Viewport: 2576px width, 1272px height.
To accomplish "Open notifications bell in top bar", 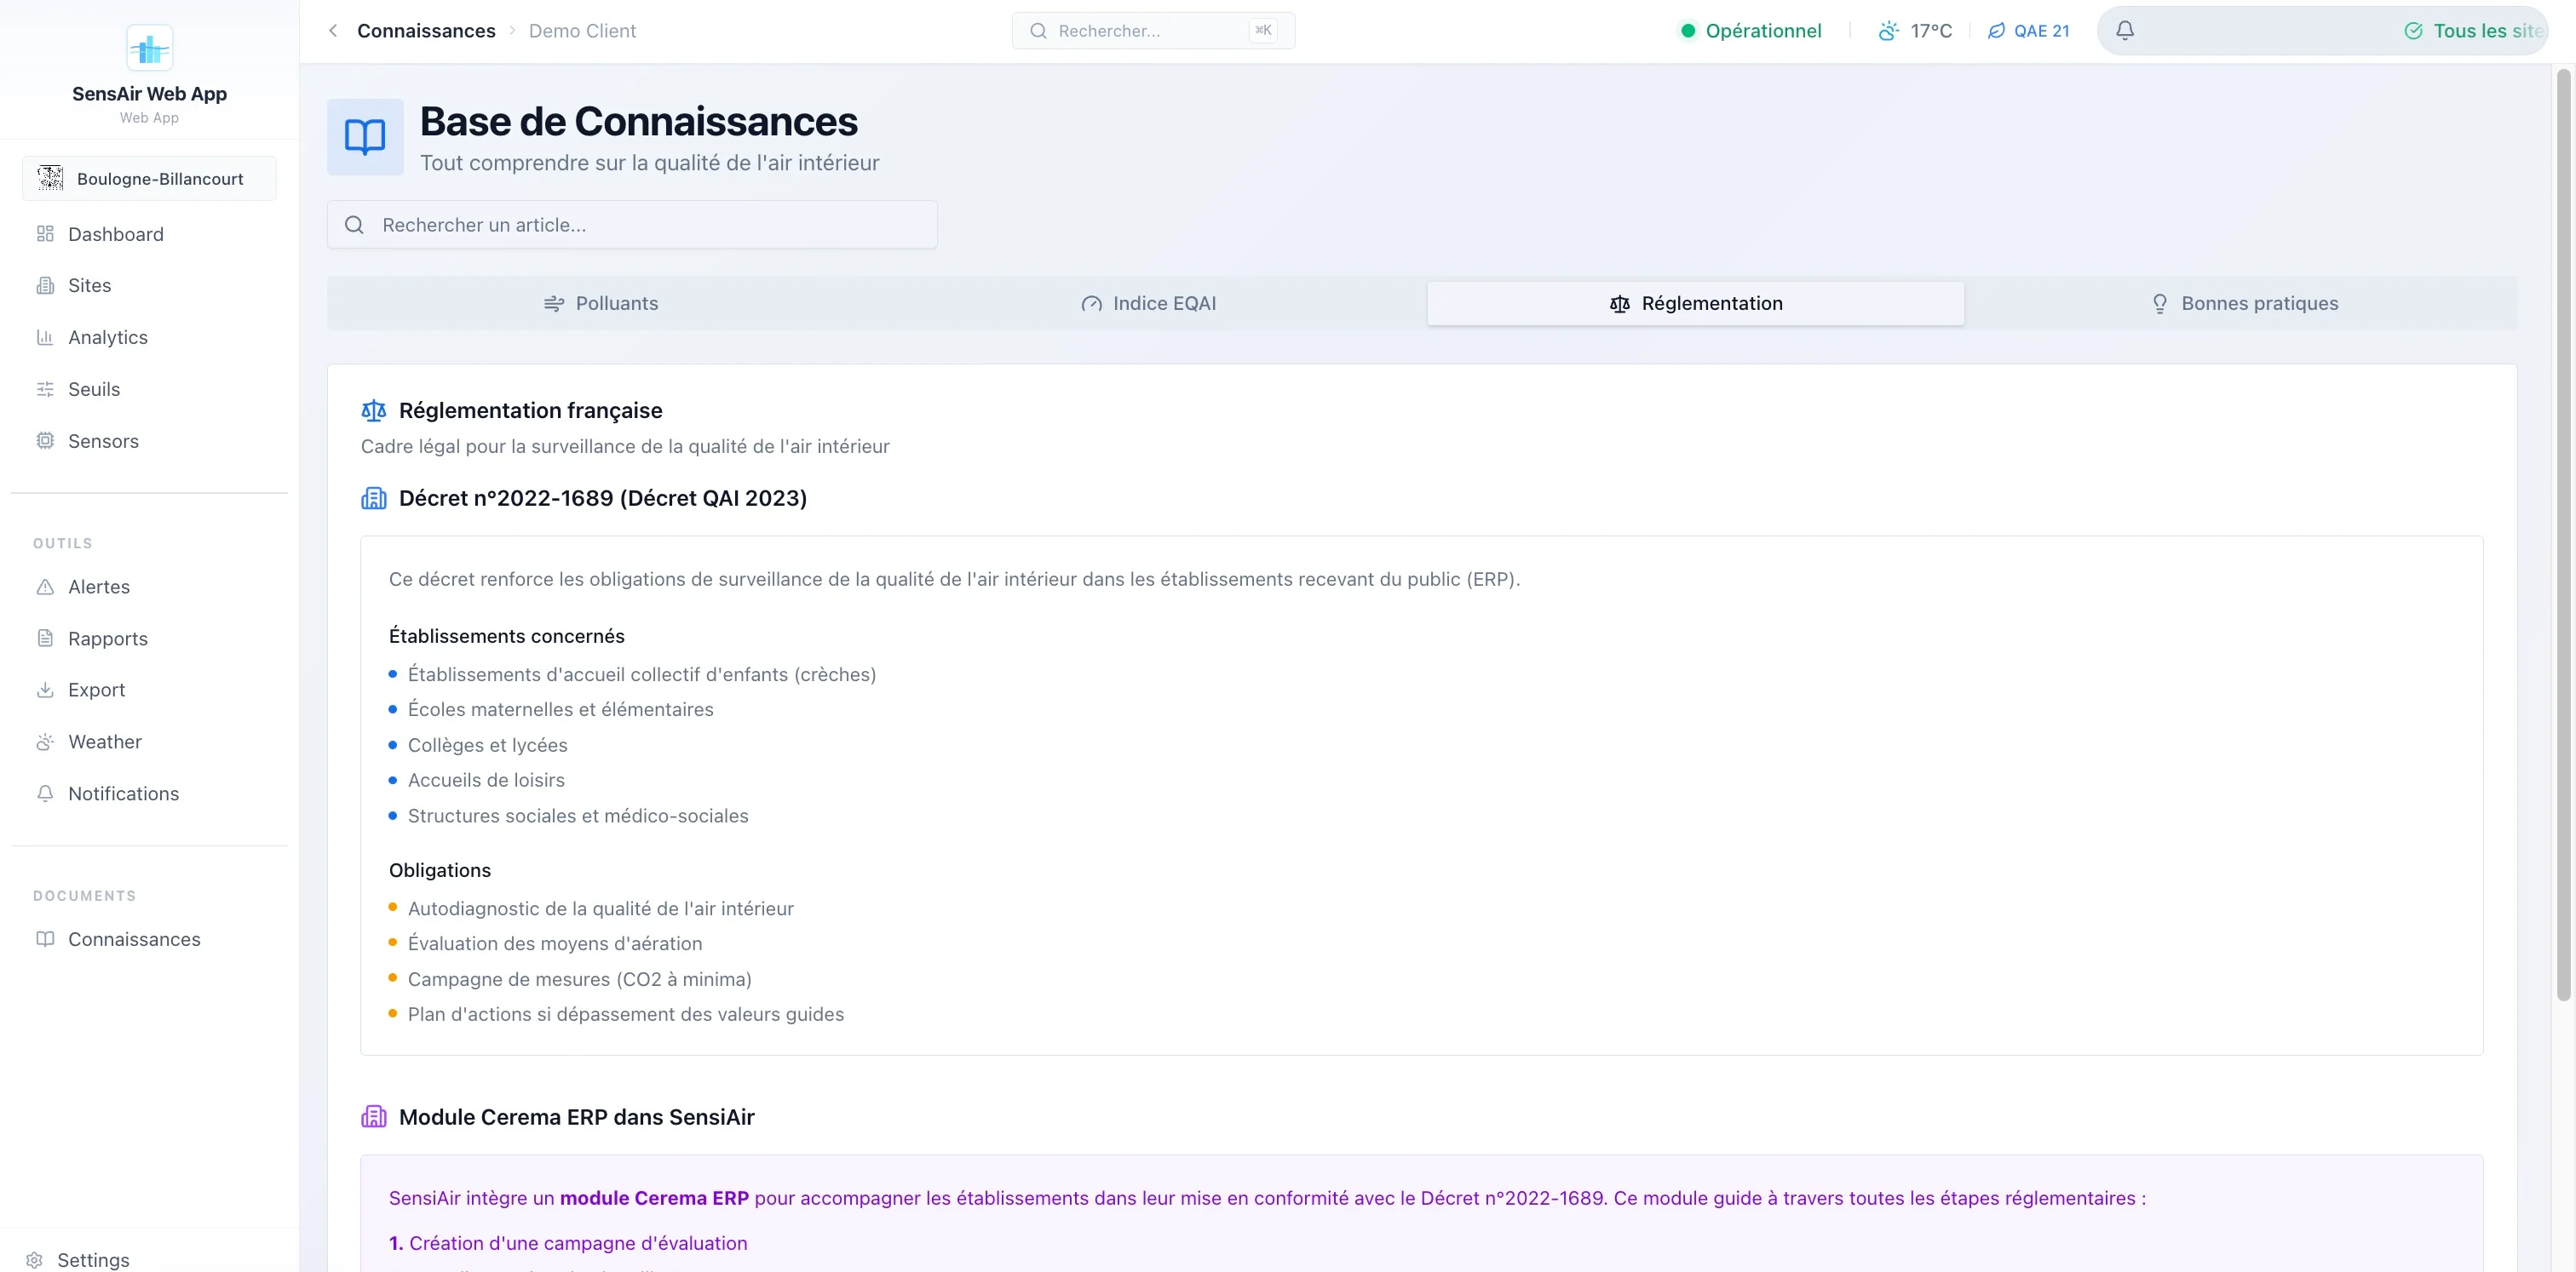I will coord(2125,30).
